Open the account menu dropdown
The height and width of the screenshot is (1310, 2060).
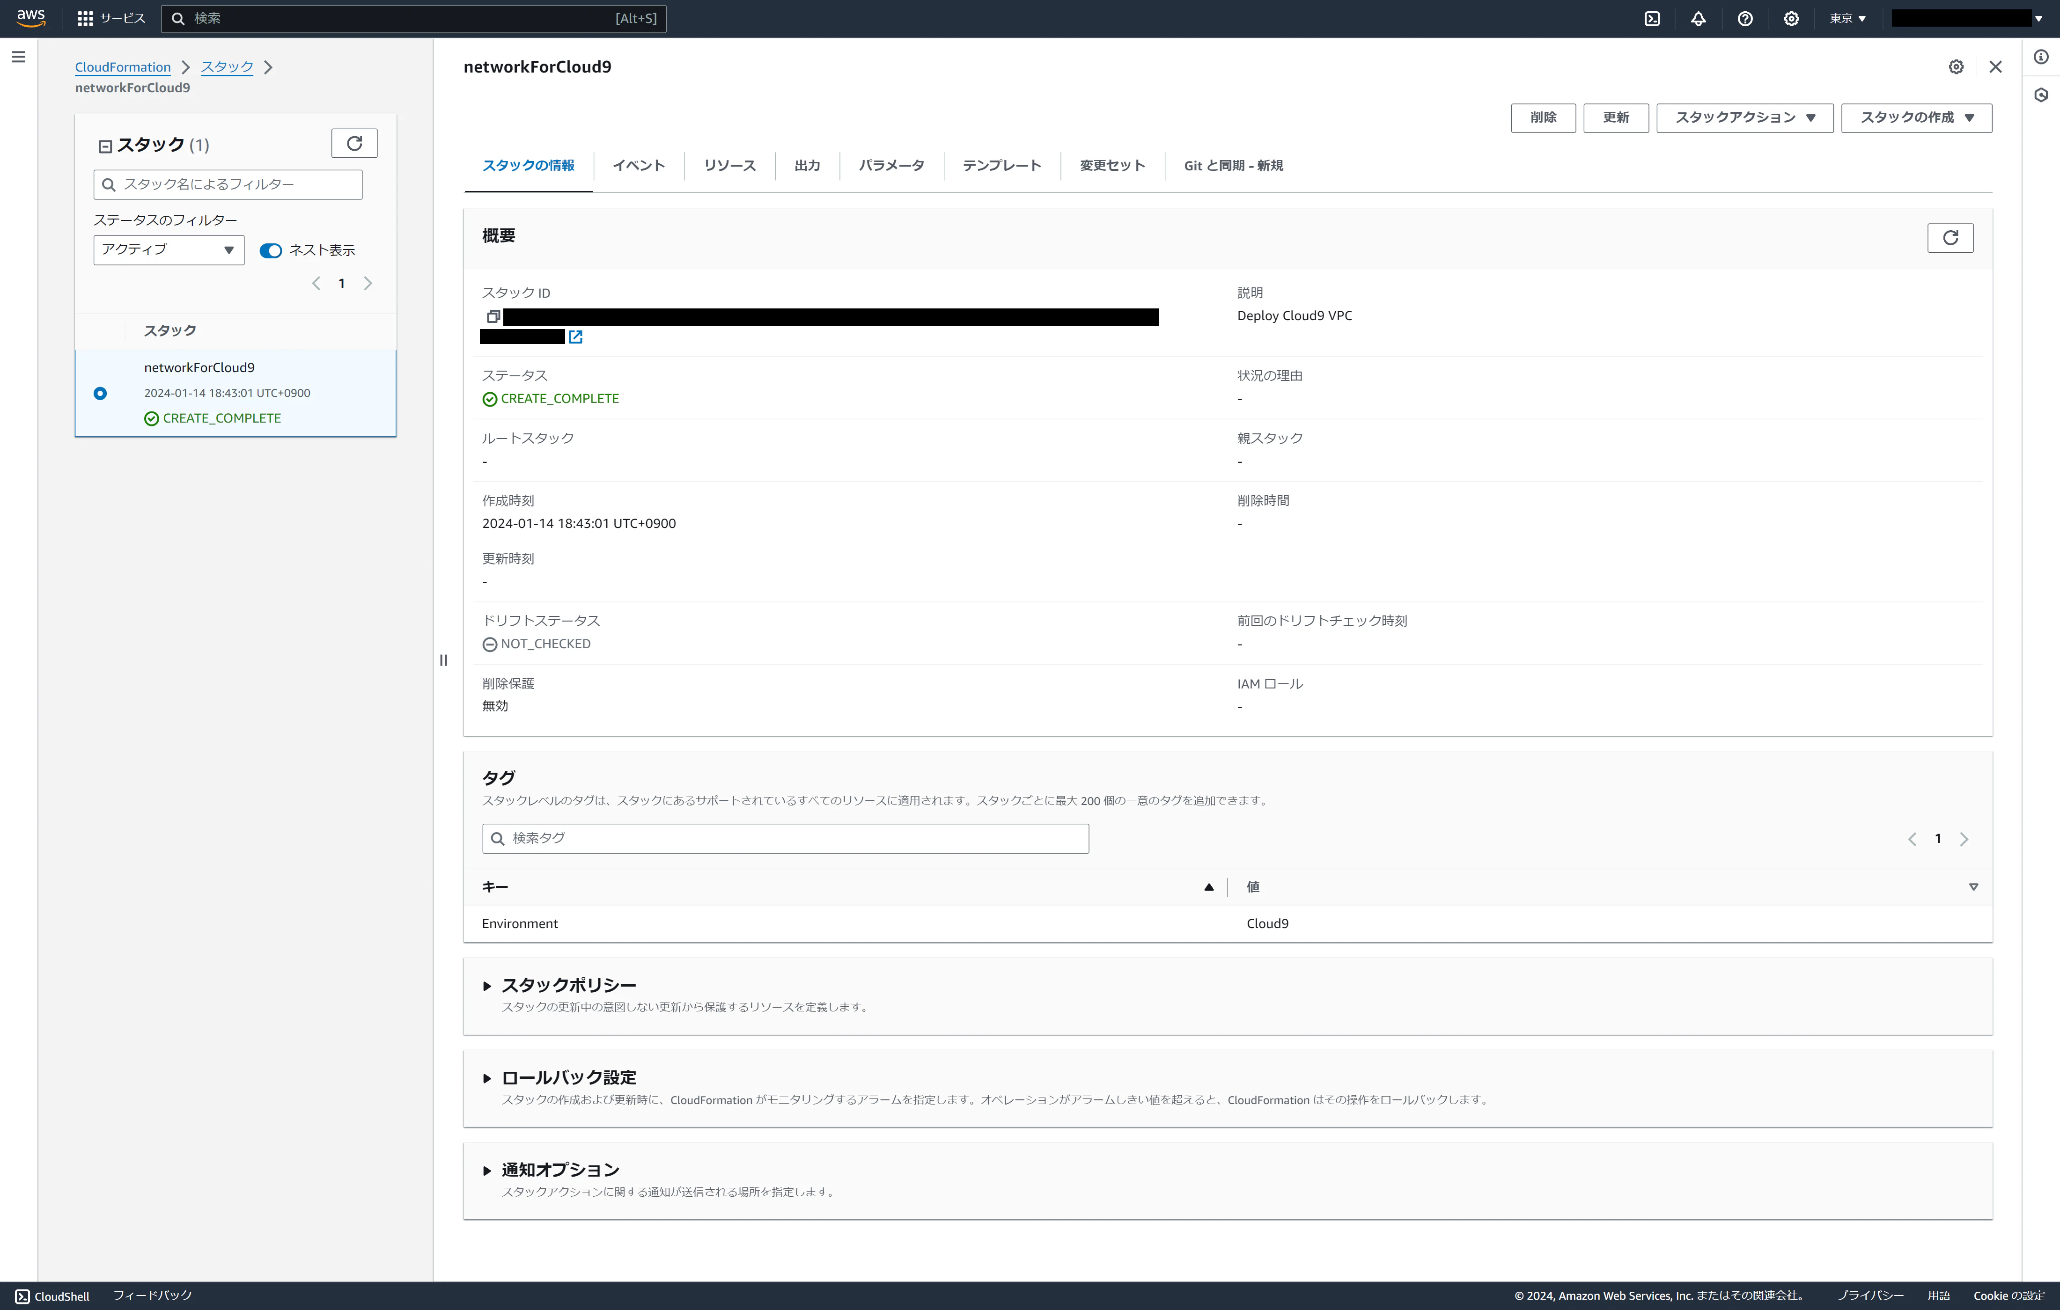(x=1967, y=19)
